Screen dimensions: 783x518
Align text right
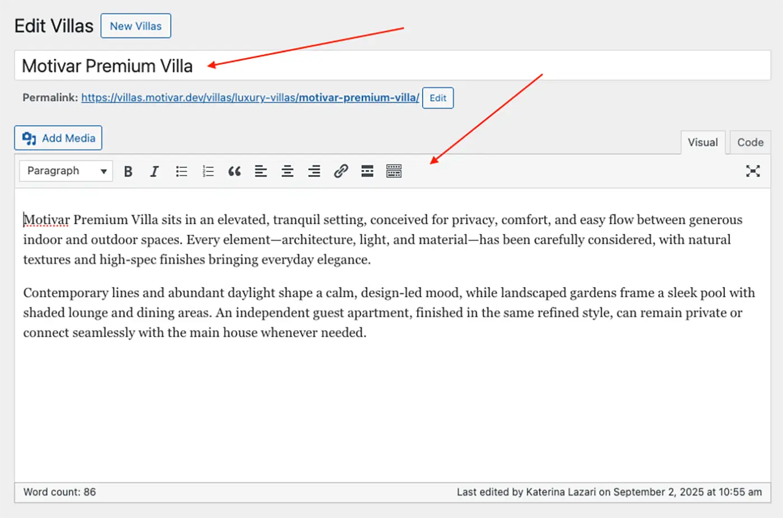[x=314, y=171]
